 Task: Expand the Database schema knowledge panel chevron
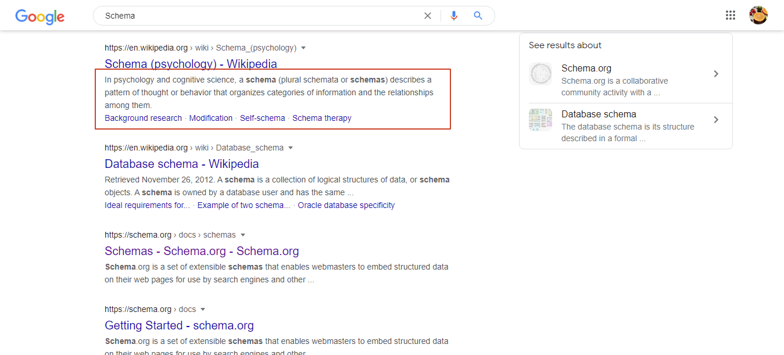point(715,120)
